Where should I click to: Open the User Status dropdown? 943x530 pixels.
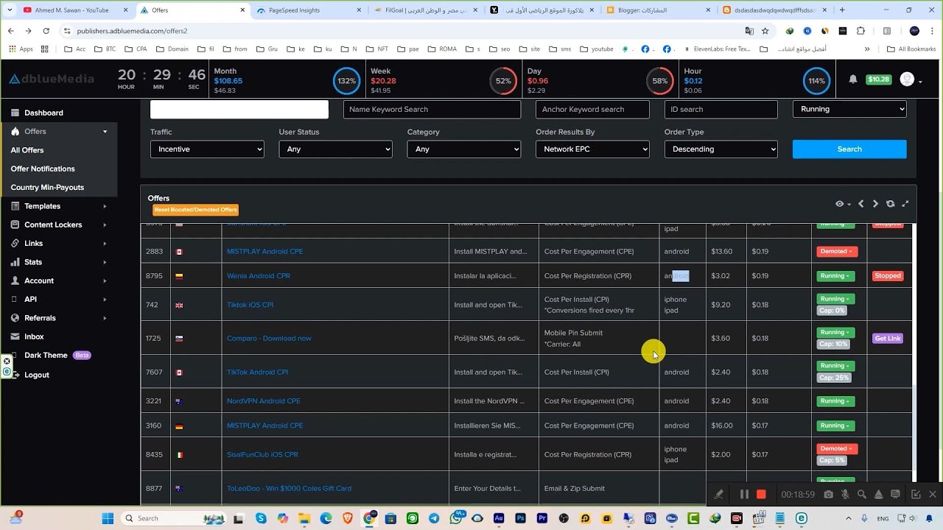tap(335, 149)
